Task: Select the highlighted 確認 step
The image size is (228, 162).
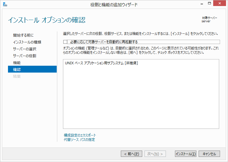Action: tap(17, 69)
